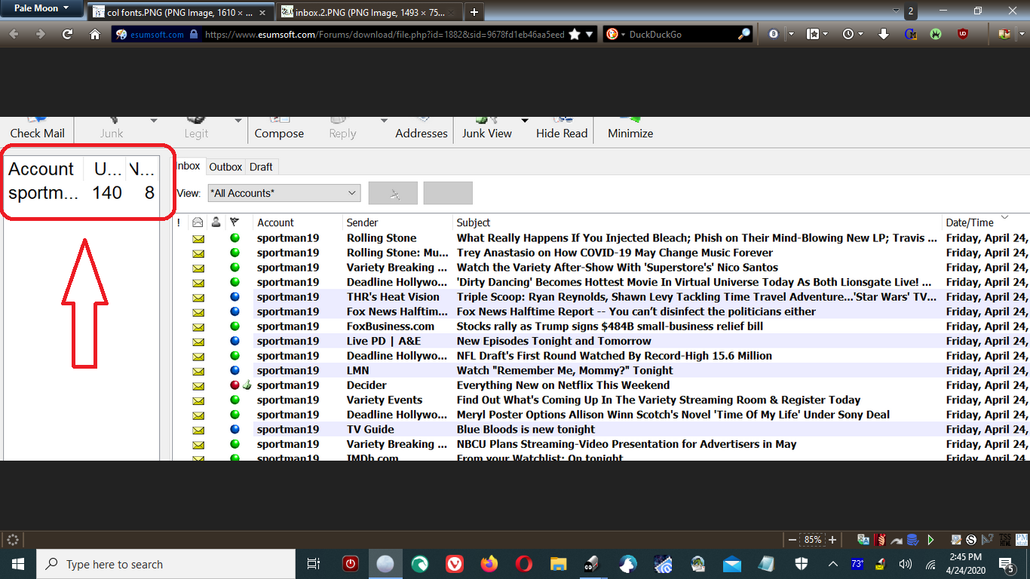The width and height of the screenshot is (1030, 579).
Task: Open the View accounts combo box
Action: [284, 193]
